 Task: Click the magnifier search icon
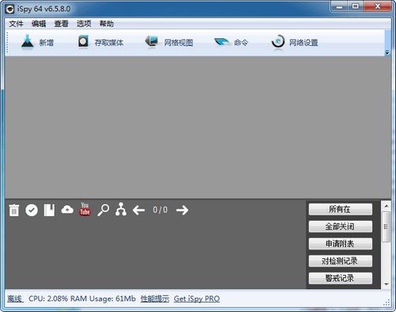tap(103, 210)
